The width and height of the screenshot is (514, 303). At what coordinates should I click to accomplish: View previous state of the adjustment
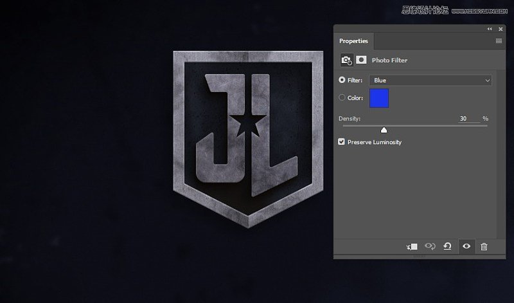coord(430,246)
